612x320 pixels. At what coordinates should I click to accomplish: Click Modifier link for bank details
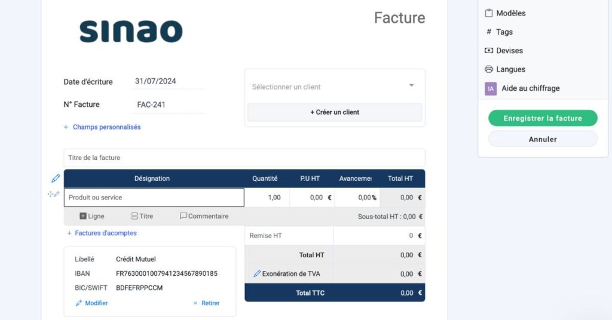[x=92, y=303]
